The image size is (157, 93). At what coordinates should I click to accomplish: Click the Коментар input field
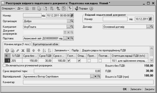(x=88, y=82)
